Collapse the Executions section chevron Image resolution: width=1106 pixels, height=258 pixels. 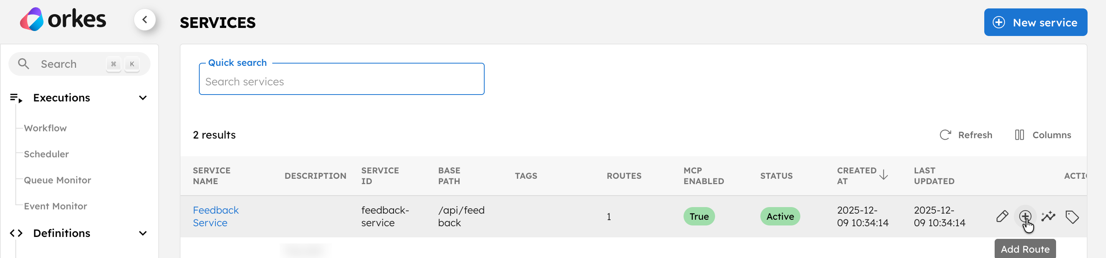point(143,98)
